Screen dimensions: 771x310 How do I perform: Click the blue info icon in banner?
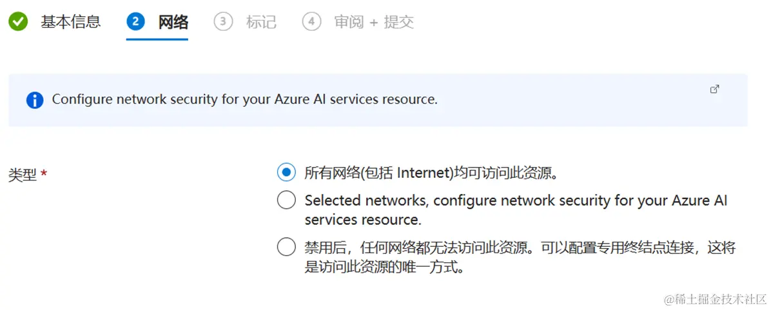pyautogui.click(x=35, y=100)
